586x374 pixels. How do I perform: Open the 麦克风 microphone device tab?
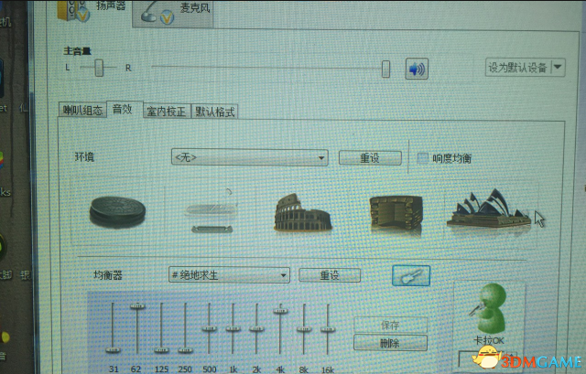point(173,13)
